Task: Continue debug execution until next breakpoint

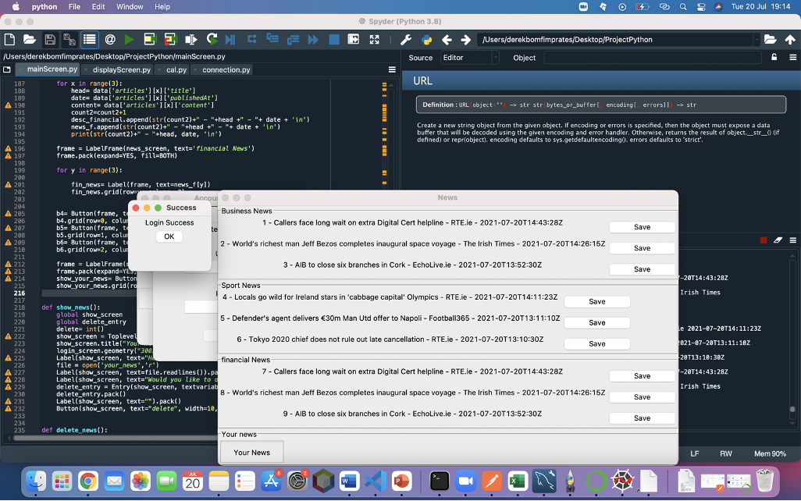Action: [x=313, y=39]
